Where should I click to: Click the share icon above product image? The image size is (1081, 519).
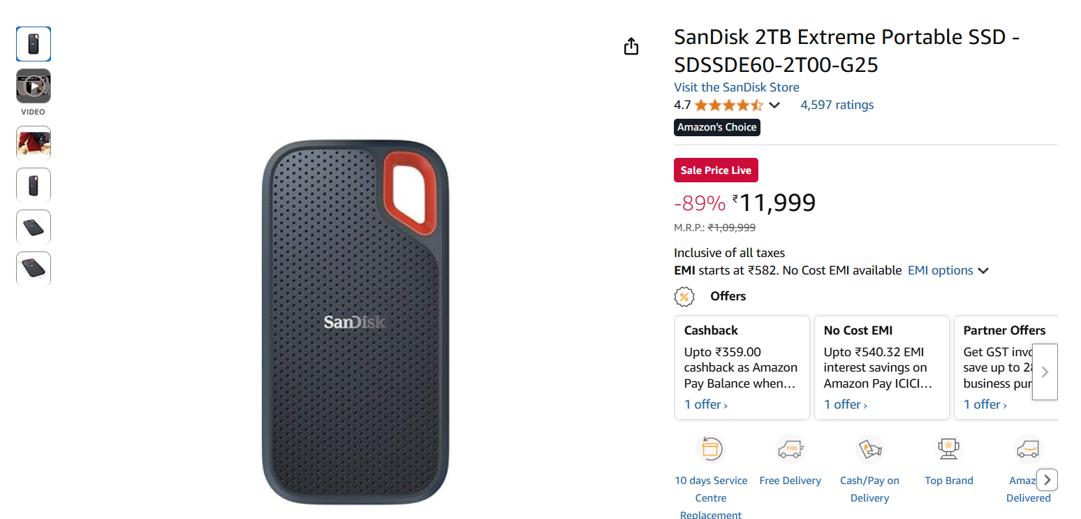(631, 47)
